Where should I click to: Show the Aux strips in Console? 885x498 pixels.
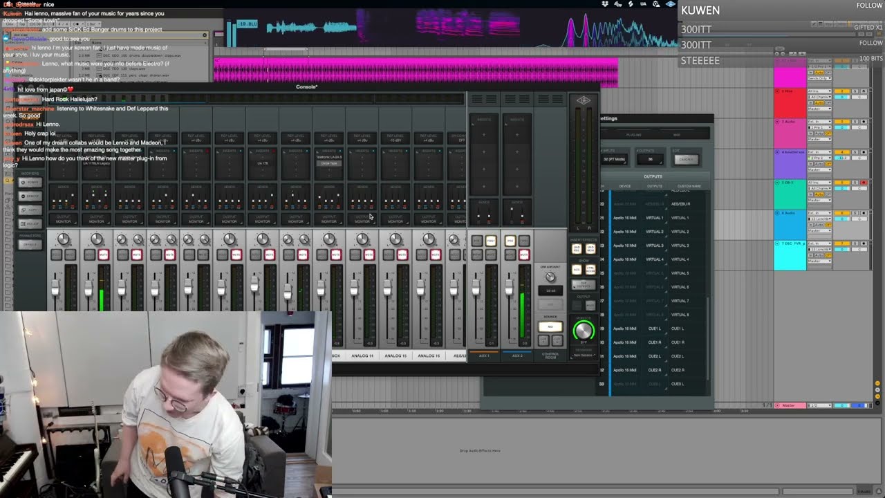click(577, 269)
